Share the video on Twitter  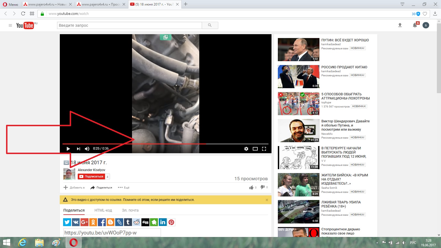[x=67, y=222]
